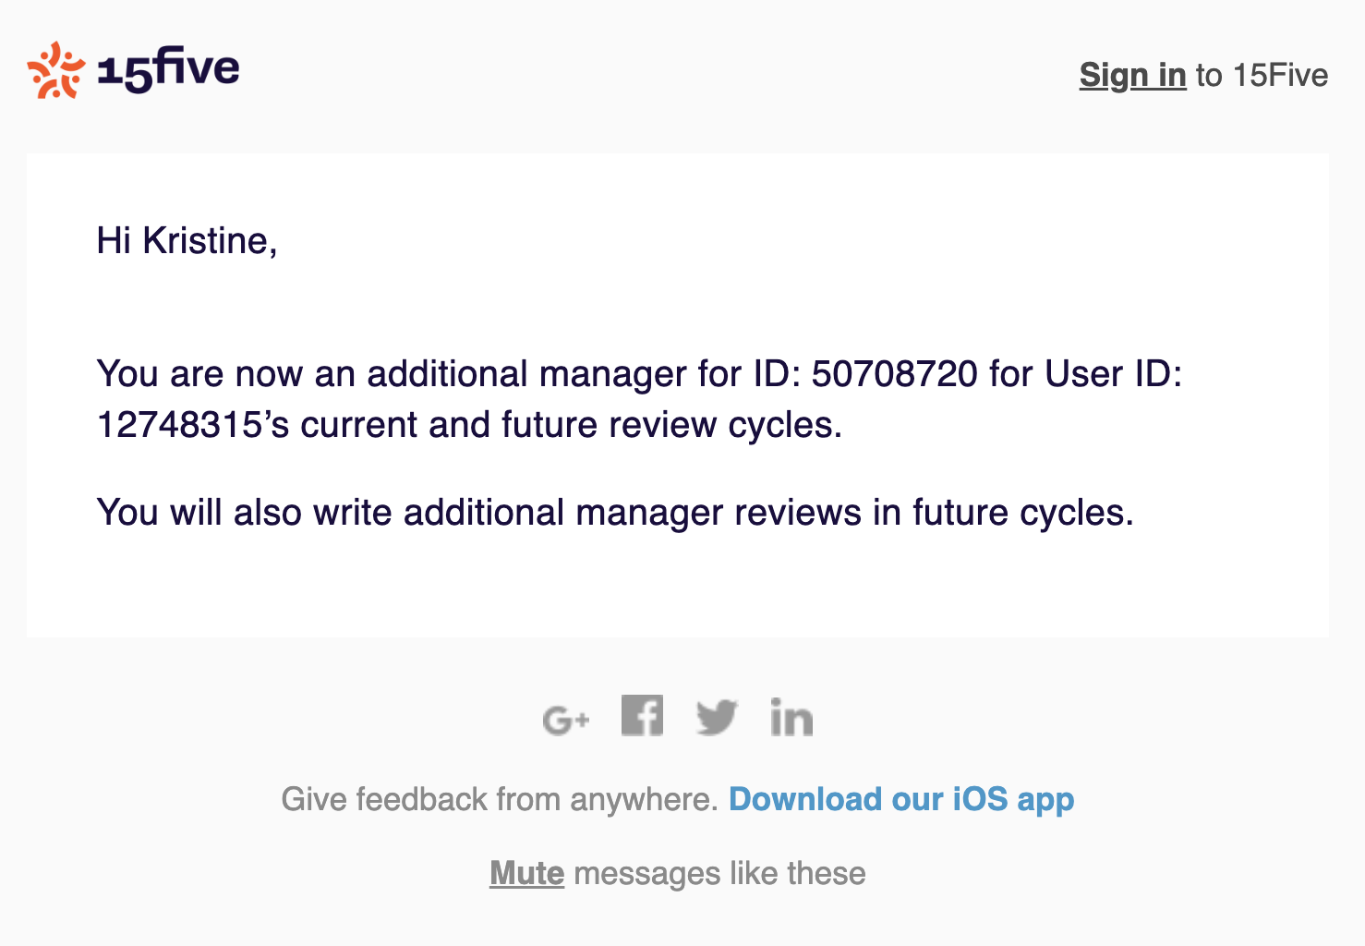
Task: Click the LinkedIn icon
Action: pos(792,717)
